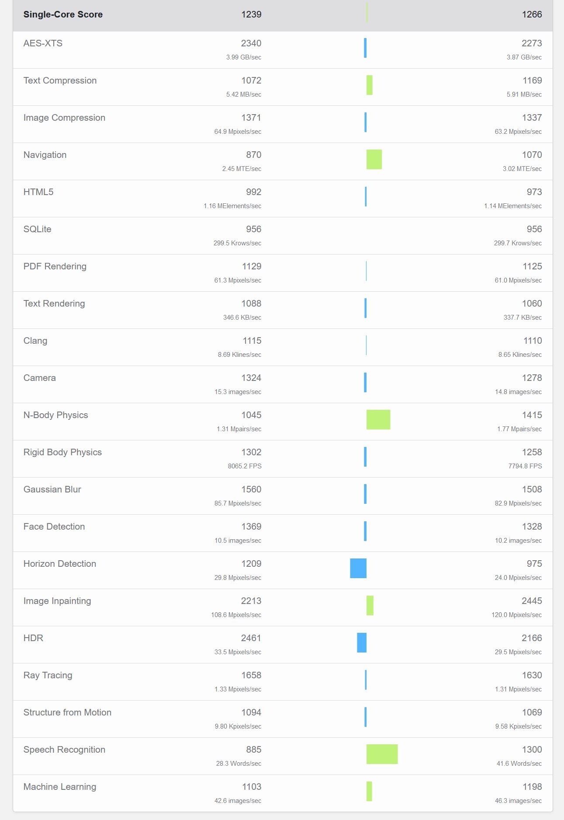Click the green Speech Recognition bar
This screenshot has width=564, height=820.
(382, 754)
